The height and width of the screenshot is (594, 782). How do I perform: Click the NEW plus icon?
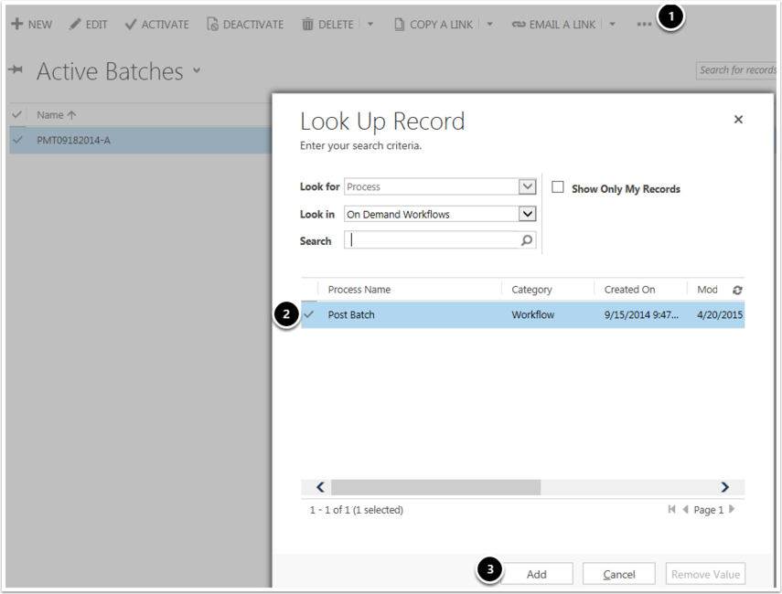pos(17,24)
